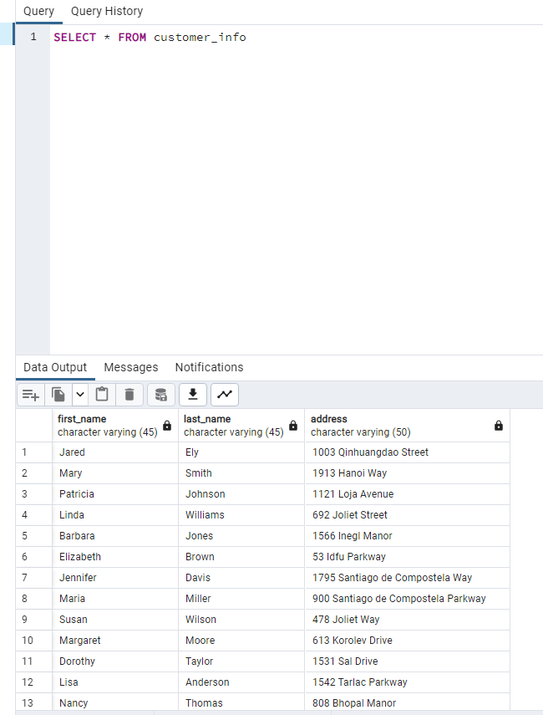This screenshot has width=543, height=715.
Task: Select row number 1 in results
Action: point(34,452)
